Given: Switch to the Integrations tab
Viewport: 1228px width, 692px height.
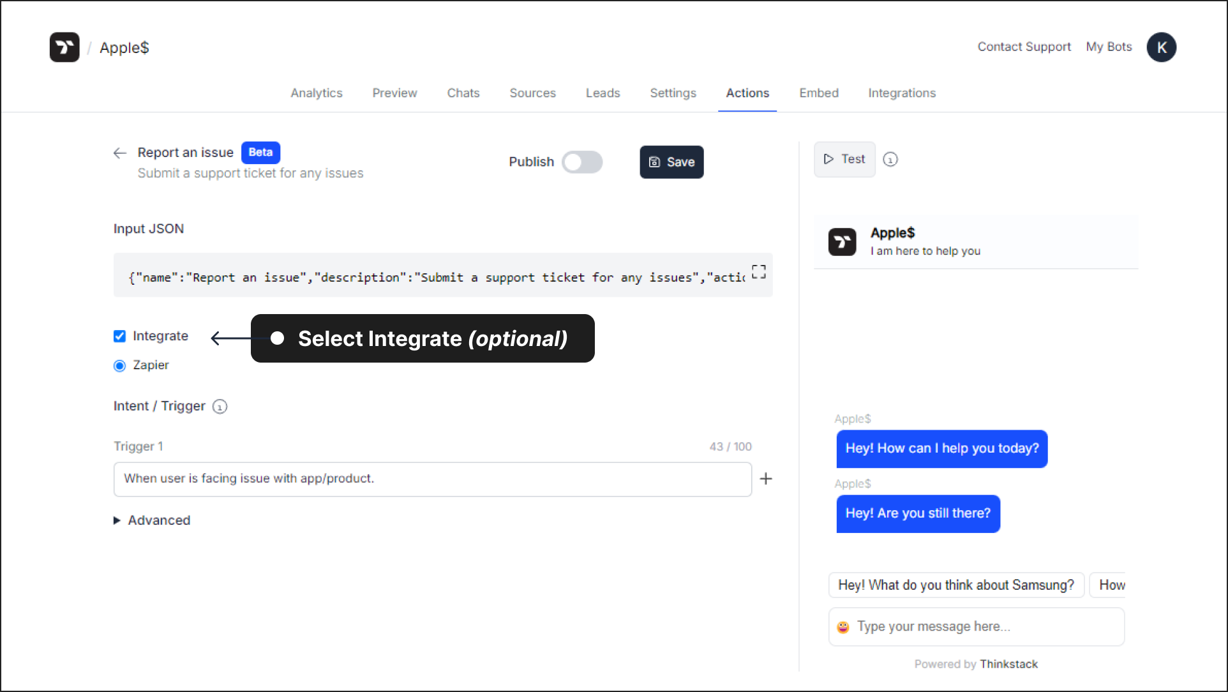Looking at the screenshot, I should click(902, 92).
